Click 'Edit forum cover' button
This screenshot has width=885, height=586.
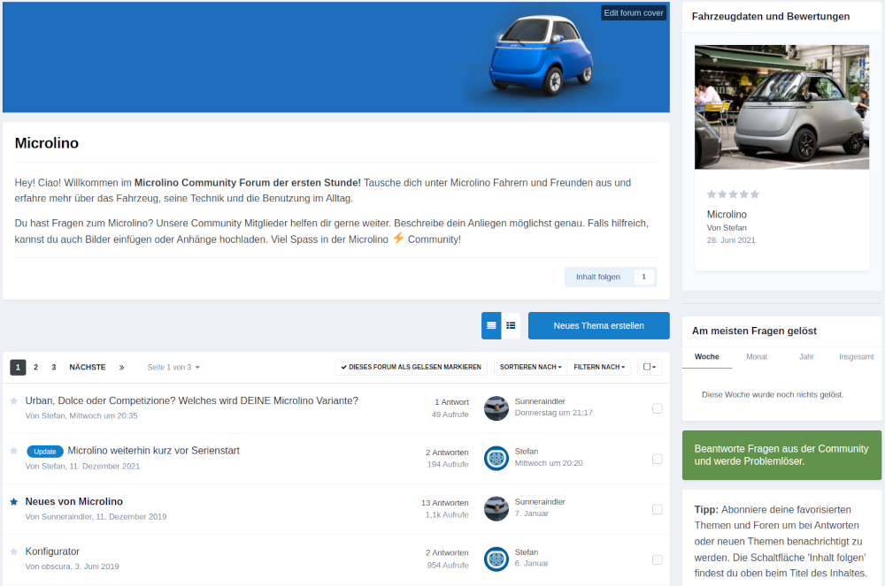point(634,13)
